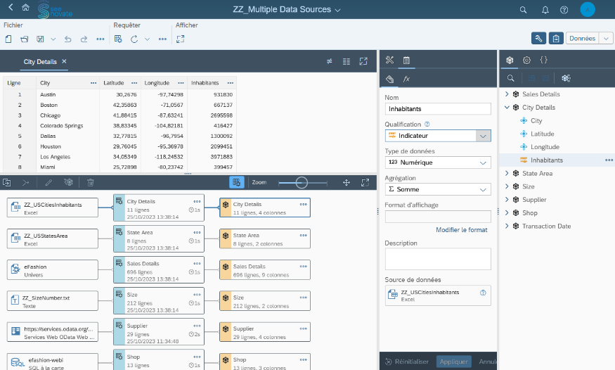Open the save options dropdown arrow
The height and width of the screenshot is (370, 615).
(53, 39)
